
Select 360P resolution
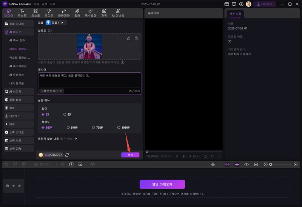(47, 128)
